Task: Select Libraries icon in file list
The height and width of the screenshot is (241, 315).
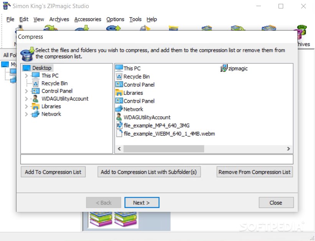Action: tap(119, 92)
